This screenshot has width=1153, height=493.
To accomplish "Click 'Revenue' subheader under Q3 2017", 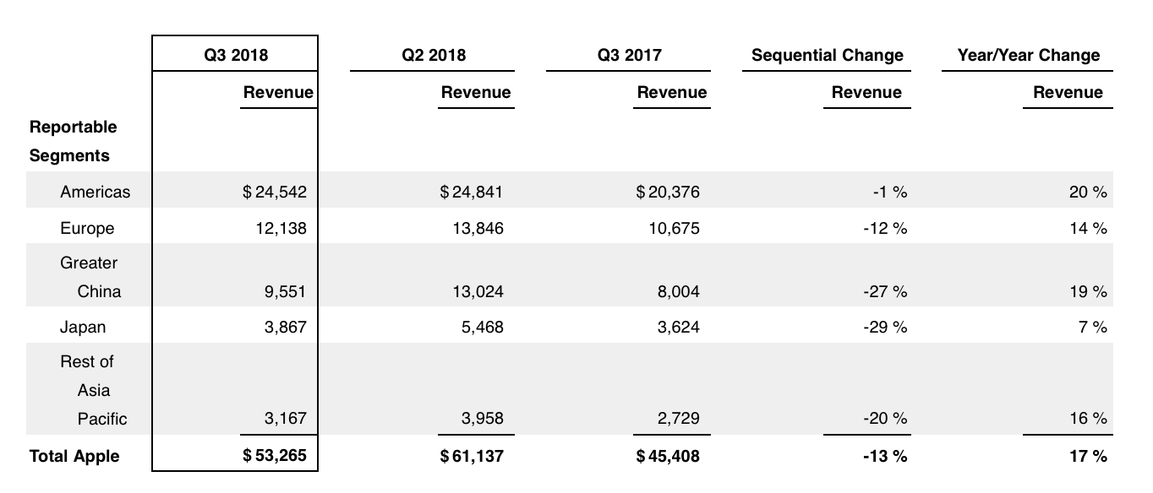I will point(672,92).
